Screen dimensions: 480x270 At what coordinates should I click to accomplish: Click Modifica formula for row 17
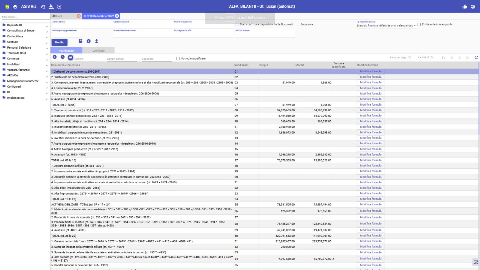[371, 160]
